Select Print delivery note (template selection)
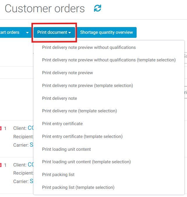Image resolution: width=187 pixels, height=197 pixels. pyautogui.click(x=79, y=111)
